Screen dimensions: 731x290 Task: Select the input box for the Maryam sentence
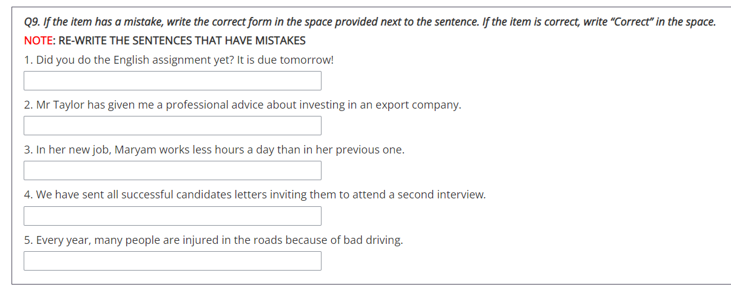click(172, 170)
